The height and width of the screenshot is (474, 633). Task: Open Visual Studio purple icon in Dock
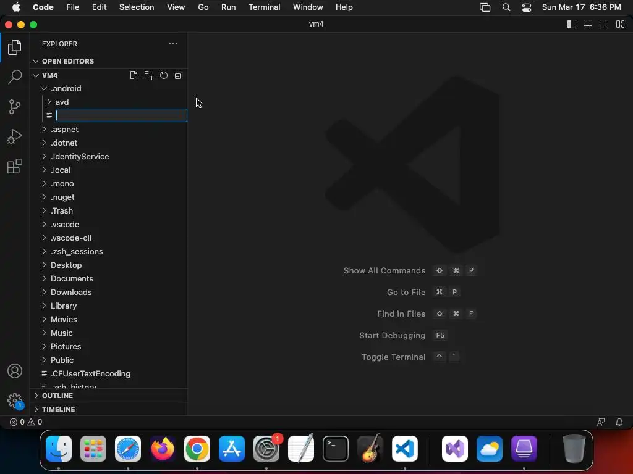455,449
